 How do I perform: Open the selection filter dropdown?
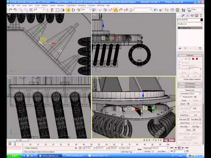pyautogui.click(x=40, y=10)
